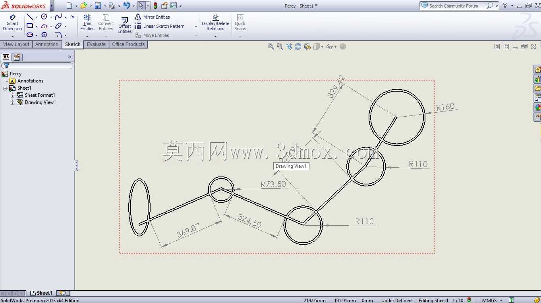Open the Save dropdown arrow
This screenshot has width=541, height=303.
[x=104, y=6]
